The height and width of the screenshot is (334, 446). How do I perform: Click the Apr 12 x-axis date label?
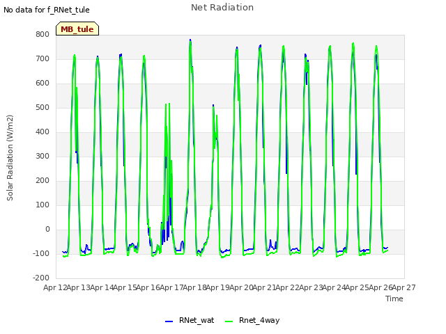click(x=55, y=287)
